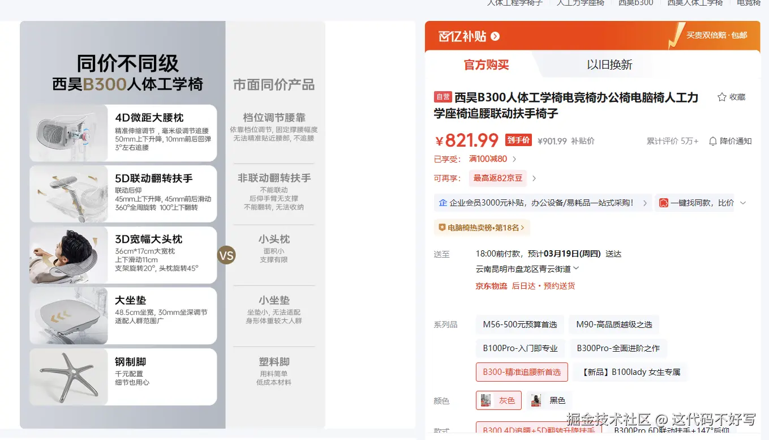Click the 最高返82京豆 rebate link

pos(497,178)
